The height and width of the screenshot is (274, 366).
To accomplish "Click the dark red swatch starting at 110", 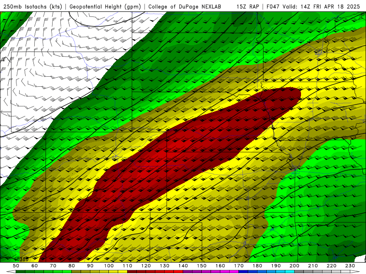I will tap(132, 272).
